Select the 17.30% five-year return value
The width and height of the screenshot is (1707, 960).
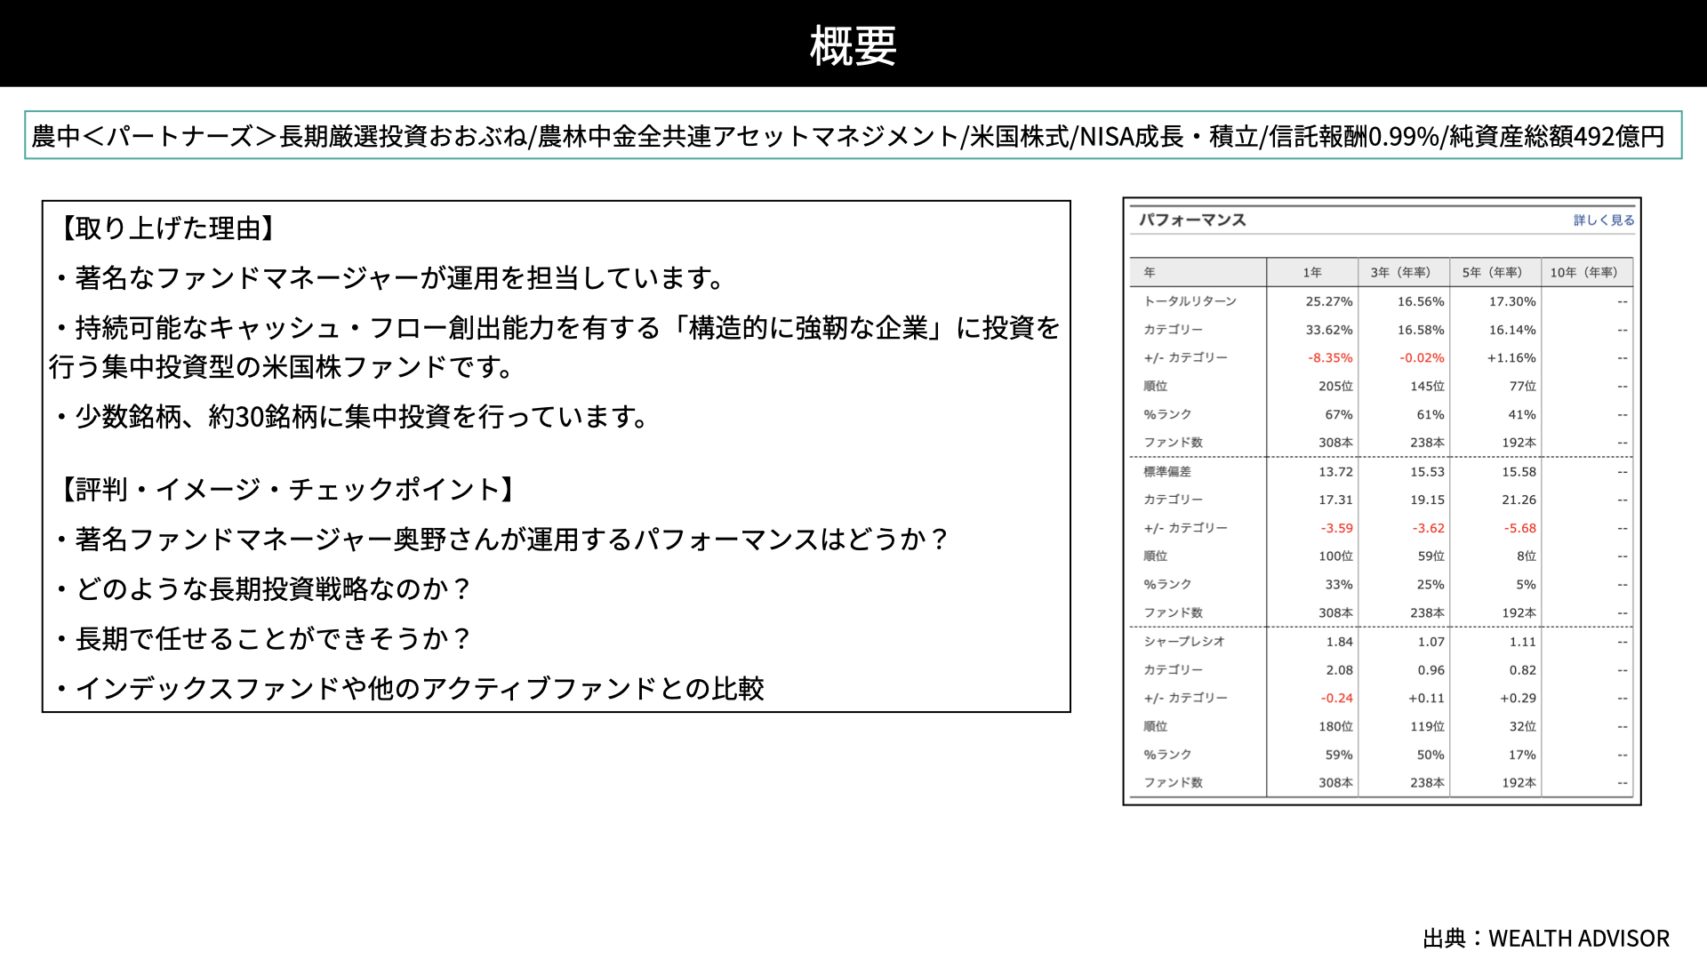click(x=1512, y=301)
